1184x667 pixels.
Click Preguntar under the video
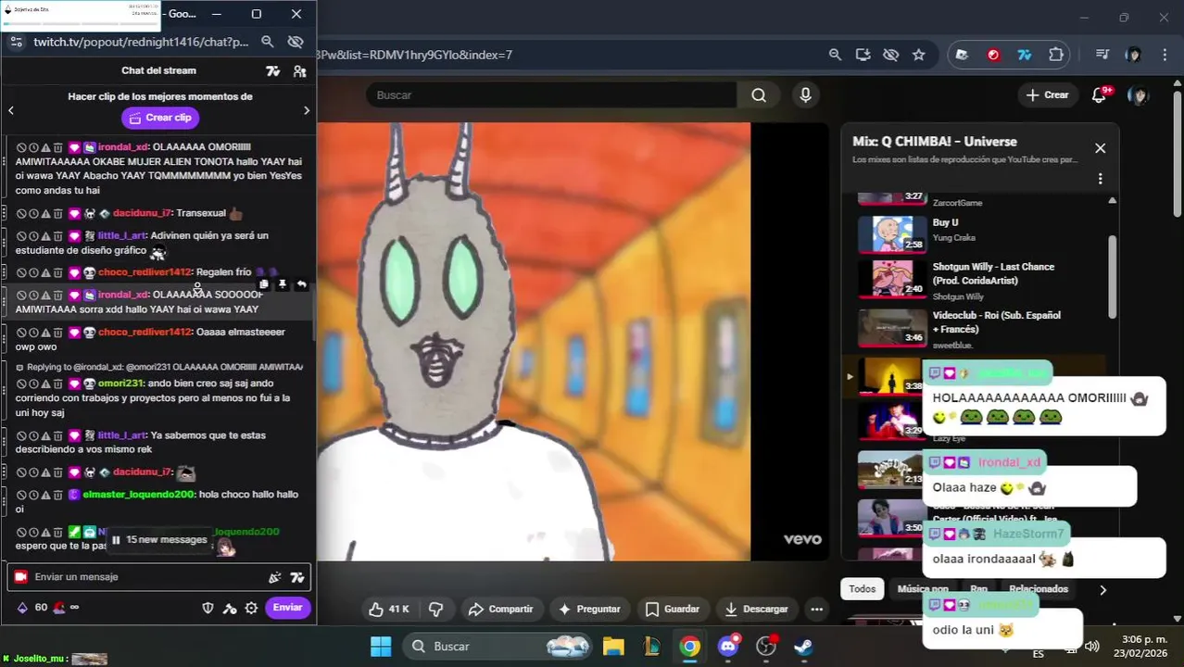point(589,610)
